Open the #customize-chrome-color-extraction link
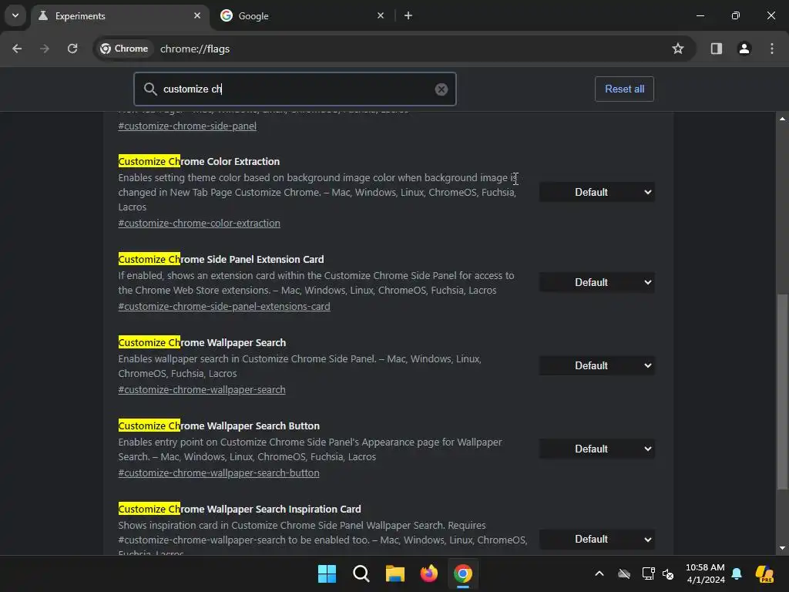789x592 pixels. coord(200,223)
